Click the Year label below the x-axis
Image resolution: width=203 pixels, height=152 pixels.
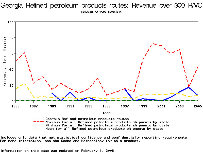coord(106,113)
